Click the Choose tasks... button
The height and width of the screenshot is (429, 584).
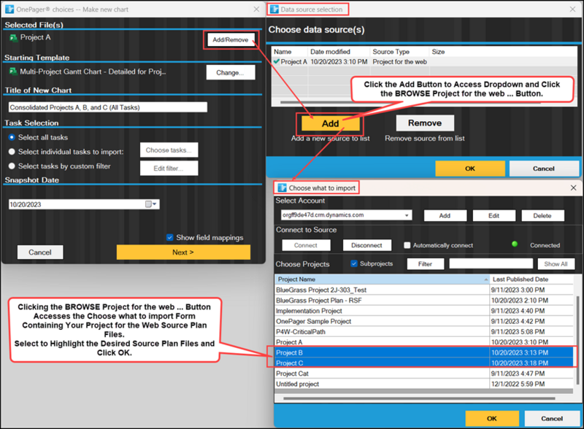[x=169, y=150]
